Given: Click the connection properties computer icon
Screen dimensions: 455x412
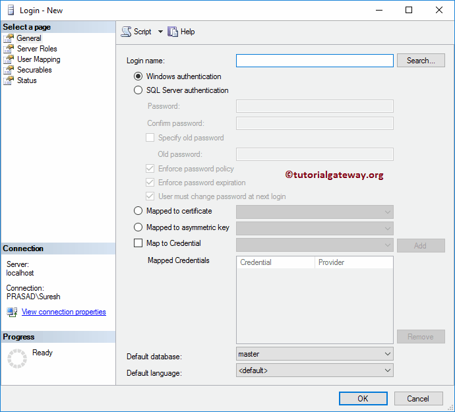Looking at the screenshot, I should point(12,312).
